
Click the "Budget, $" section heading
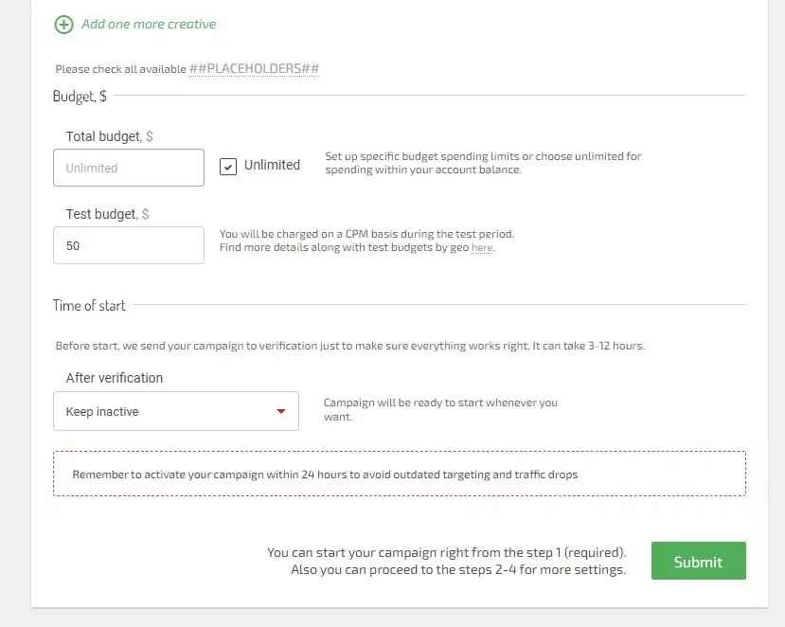point(80,97)
